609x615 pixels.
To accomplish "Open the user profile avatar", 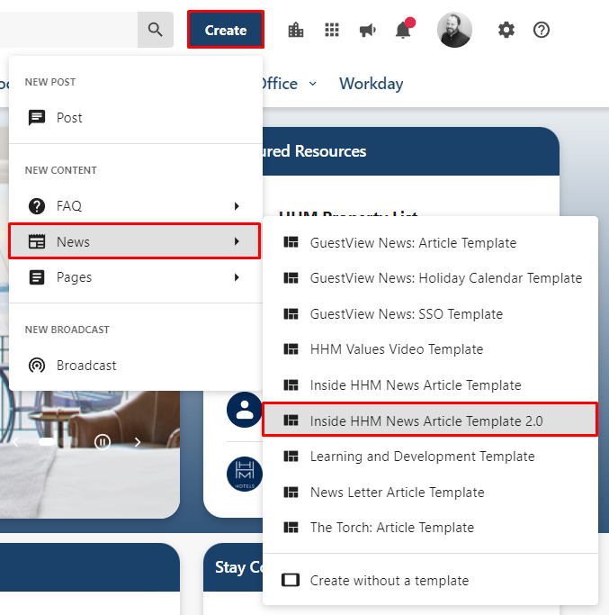I will pos(454,30).
